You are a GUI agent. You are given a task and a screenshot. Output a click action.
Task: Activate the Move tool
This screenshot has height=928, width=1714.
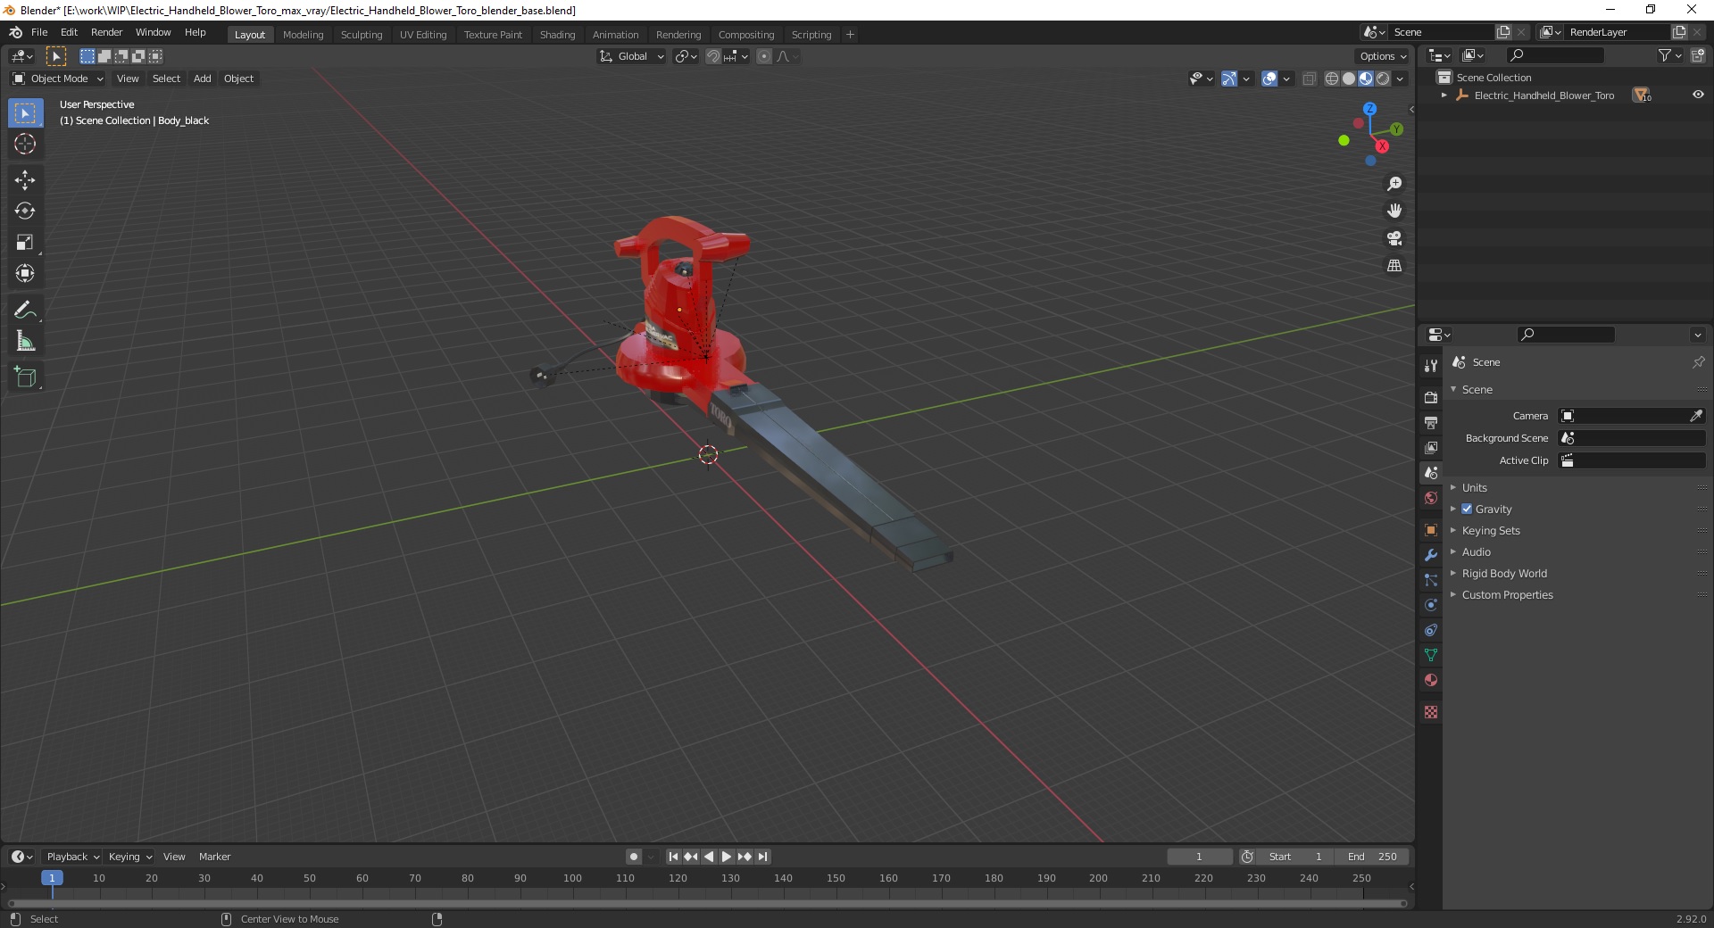point(25,180)
